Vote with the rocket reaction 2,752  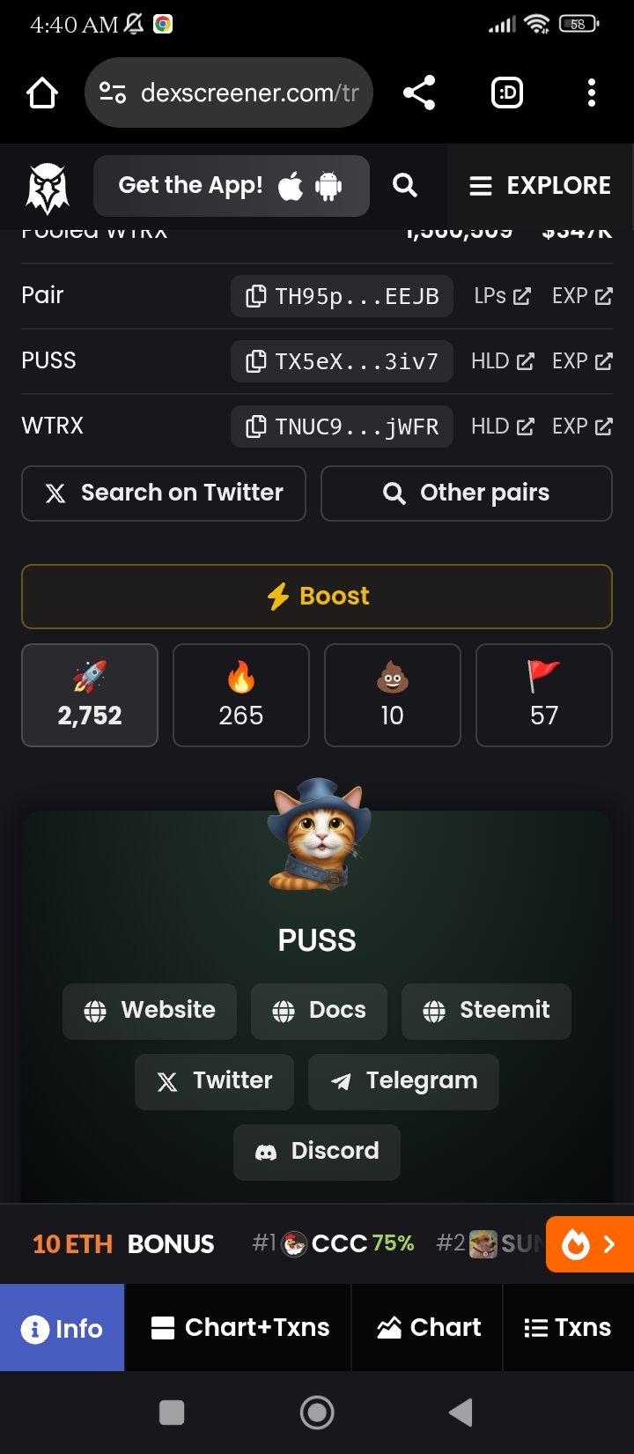coord(90,695)
